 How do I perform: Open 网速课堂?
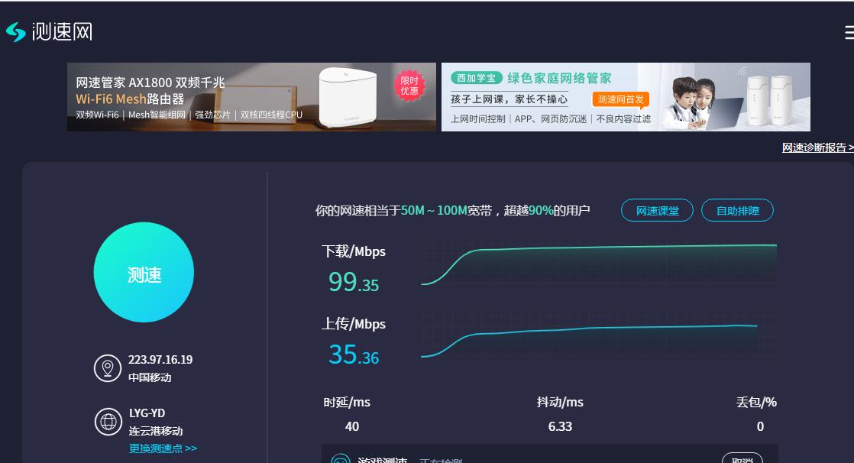click(x=655, y=210)
